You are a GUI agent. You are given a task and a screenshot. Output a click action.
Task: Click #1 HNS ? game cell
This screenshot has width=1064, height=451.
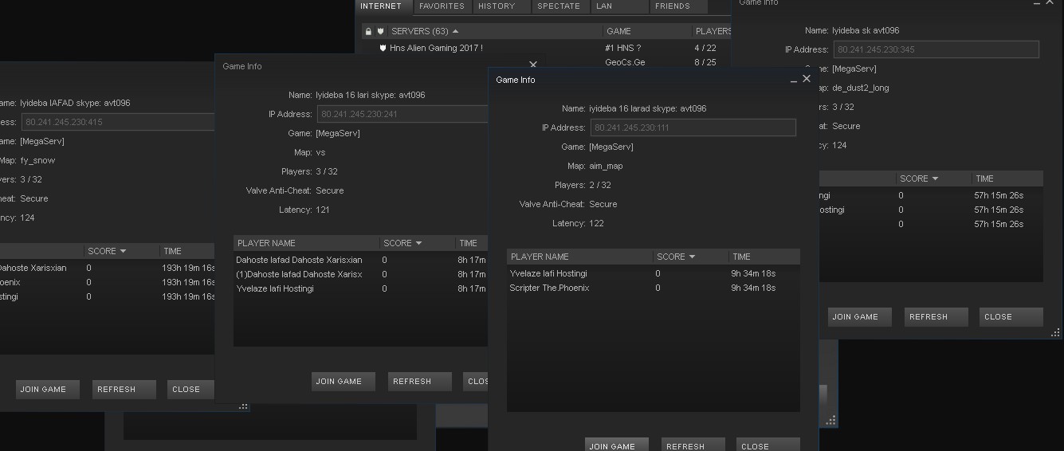tap(623, 48)
